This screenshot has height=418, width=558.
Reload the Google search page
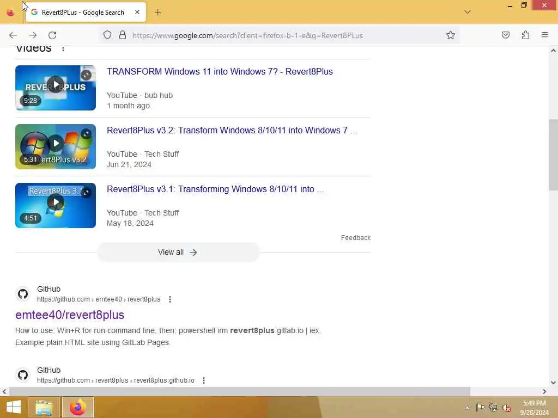coord(52,35)
